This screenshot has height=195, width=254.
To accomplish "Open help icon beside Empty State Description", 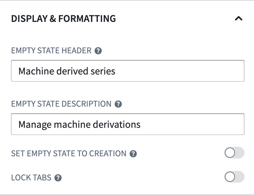I will click(x=118, y=104).
